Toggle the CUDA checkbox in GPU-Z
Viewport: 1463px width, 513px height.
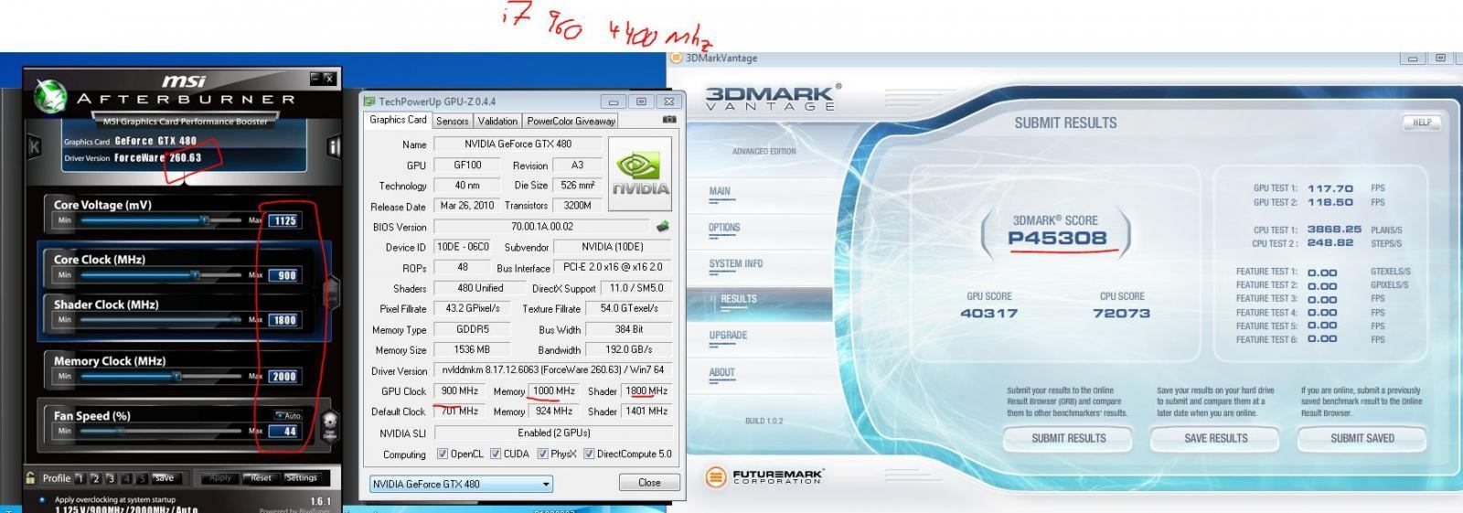(496, 454)
